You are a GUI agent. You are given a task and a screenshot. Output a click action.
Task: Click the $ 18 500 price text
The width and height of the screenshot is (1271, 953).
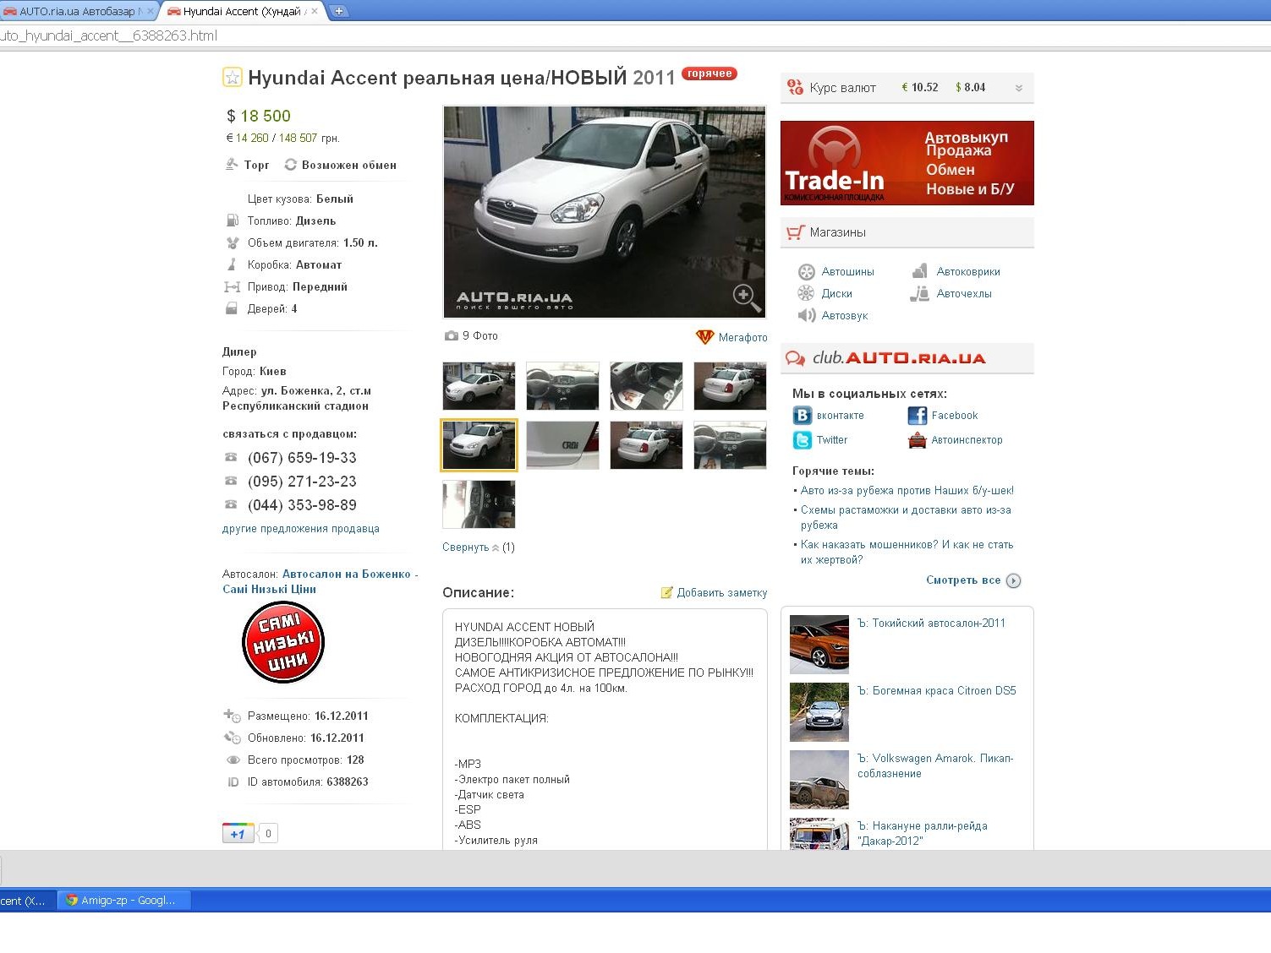point(259,116)
